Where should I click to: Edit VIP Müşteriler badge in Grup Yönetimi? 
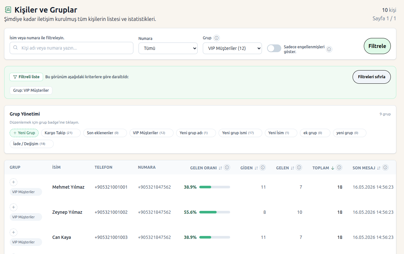click(x=151, y=133)
